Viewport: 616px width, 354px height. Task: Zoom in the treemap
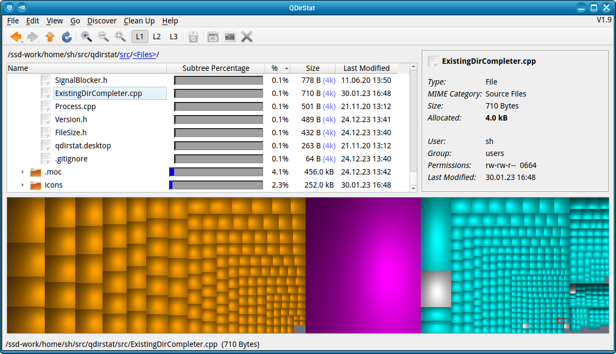pyautogui.click(x=86, y=37)
